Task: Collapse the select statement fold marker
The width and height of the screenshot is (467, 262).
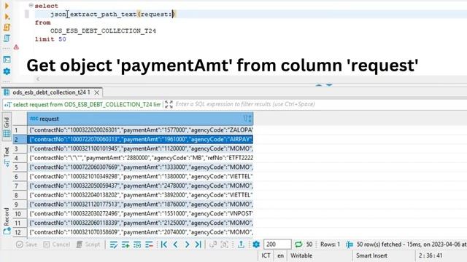Action: point(31,5)
